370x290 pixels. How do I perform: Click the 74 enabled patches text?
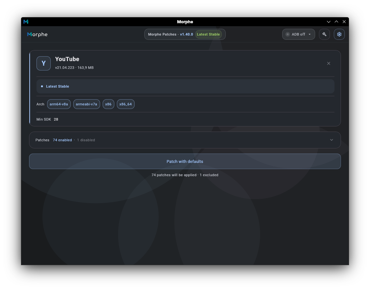click(62, 140)
